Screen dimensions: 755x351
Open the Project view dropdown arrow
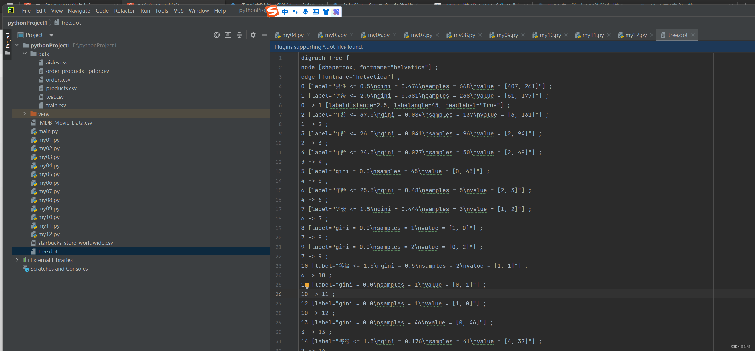point(51,35)
